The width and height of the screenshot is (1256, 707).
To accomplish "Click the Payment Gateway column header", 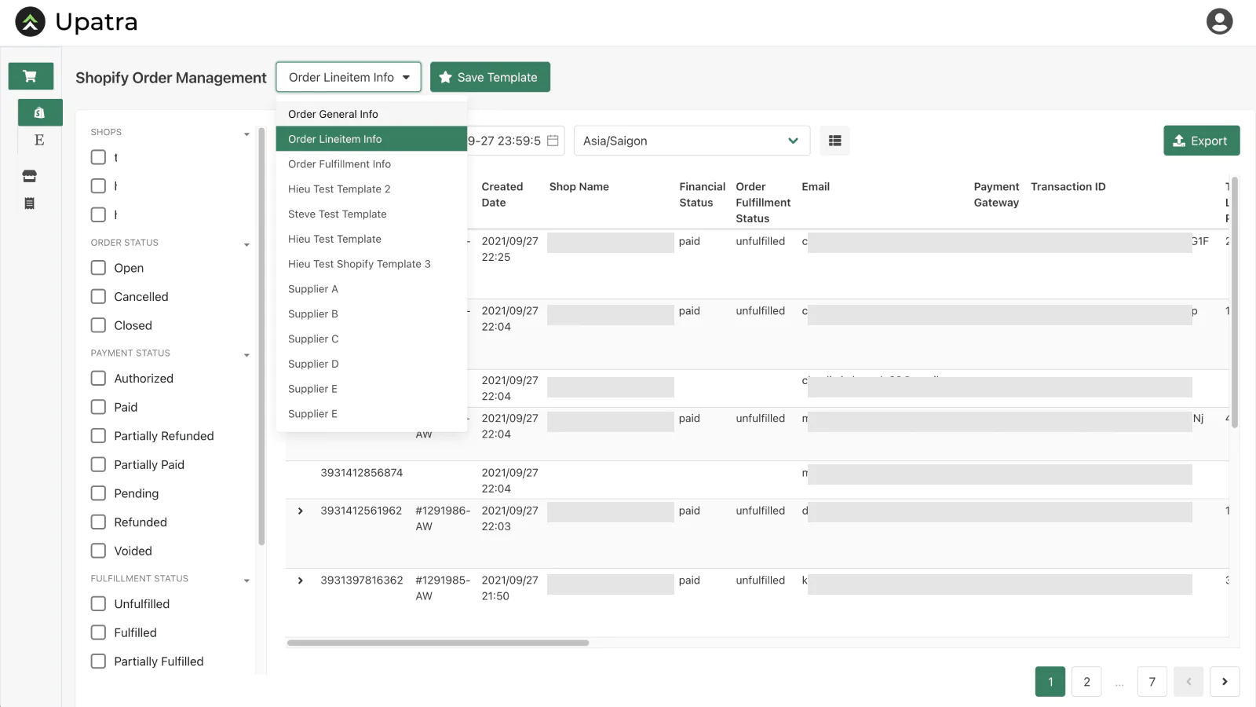I will 996,195.
